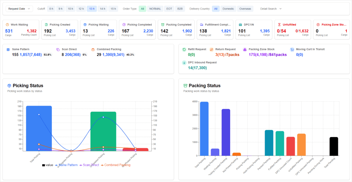Filter order type by EOT
352x182 pixels.
click(x=169, y=9)
